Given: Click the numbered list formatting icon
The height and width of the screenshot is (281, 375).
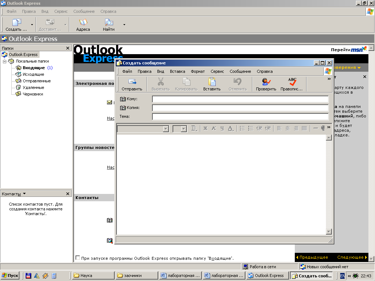Looking at the screenshot, I should pos(242,128).
